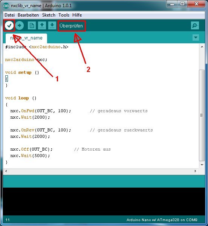Open the Tools menu

tap(64, 15)
